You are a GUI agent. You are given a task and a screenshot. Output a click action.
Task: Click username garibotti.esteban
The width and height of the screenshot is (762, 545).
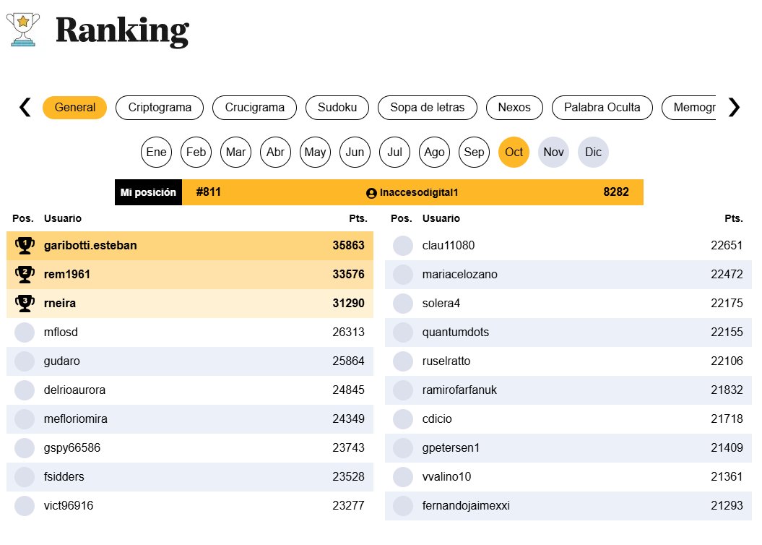(90, 246)
